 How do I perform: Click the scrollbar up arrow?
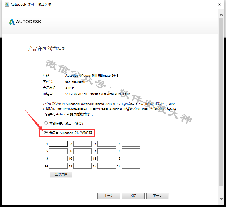pos(221,15)
